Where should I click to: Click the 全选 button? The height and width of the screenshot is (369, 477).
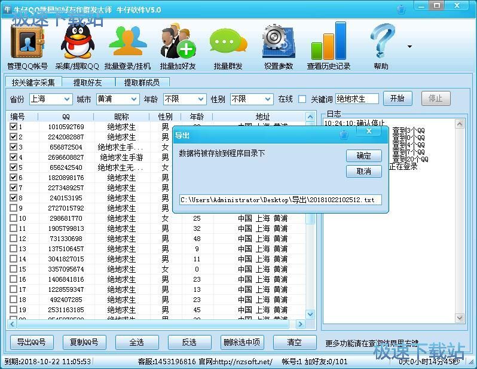point(137,342)
